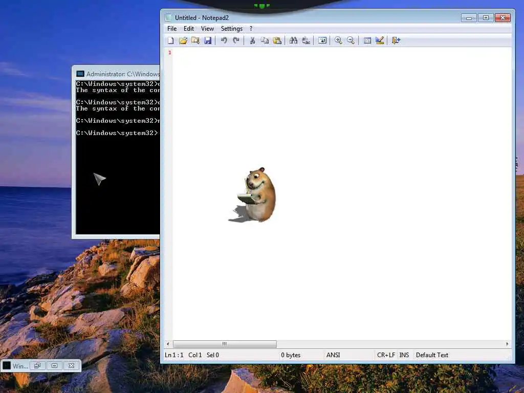Click the Ln 1 : 1 status entry

coord(174,355)
